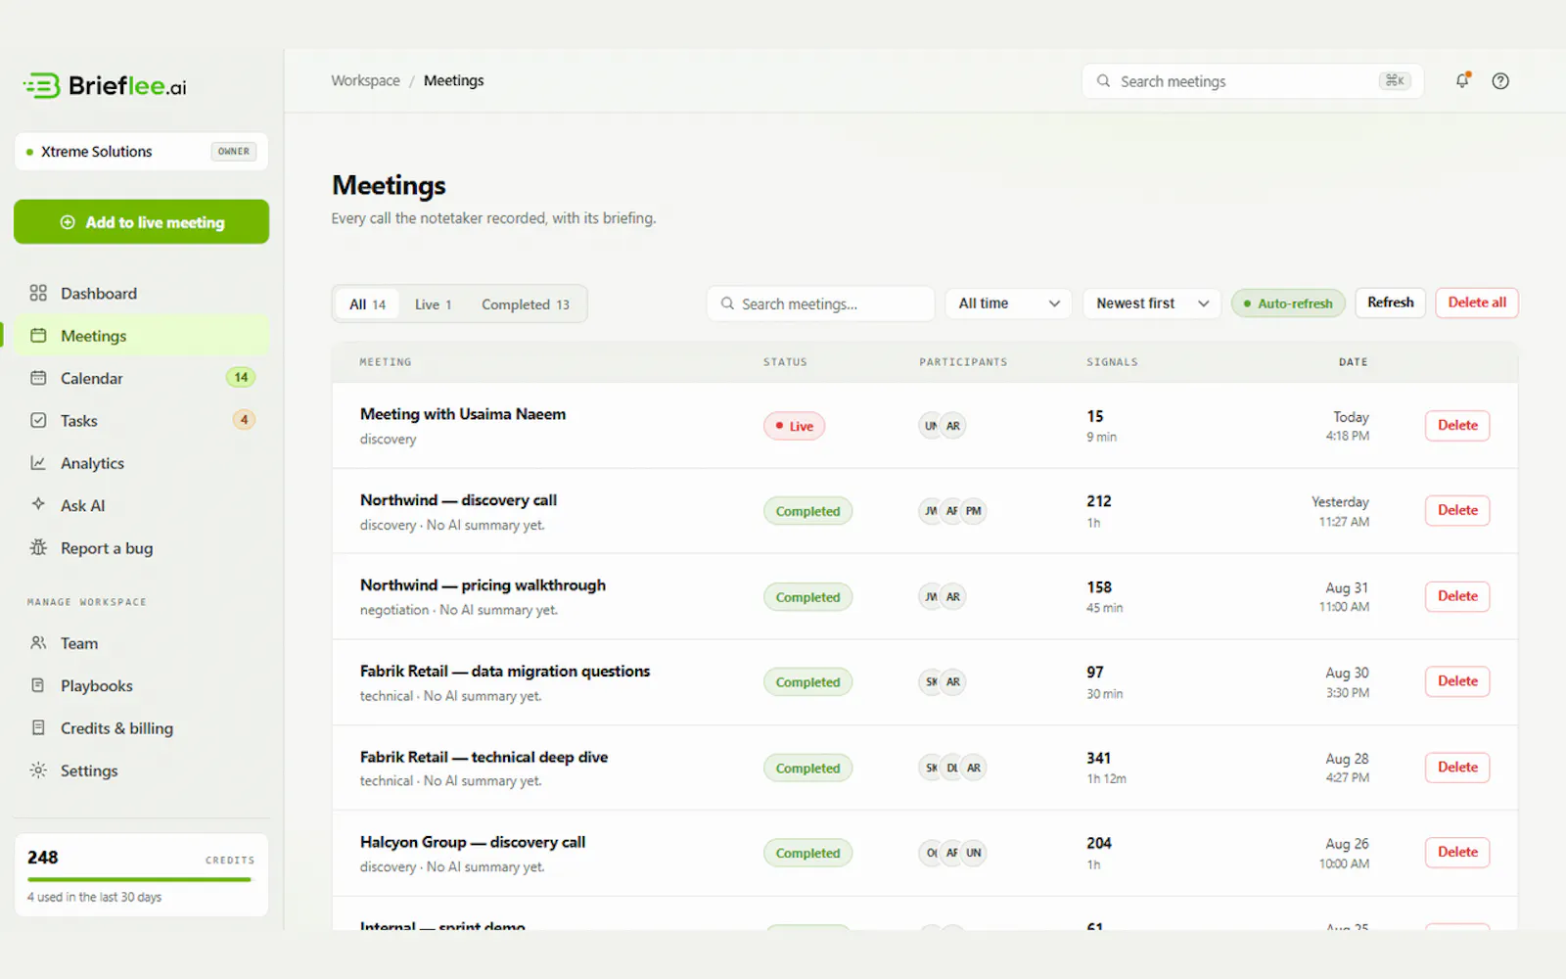
Task: Click the Brieflee.ai logo
Action: [x=105, y=86]
